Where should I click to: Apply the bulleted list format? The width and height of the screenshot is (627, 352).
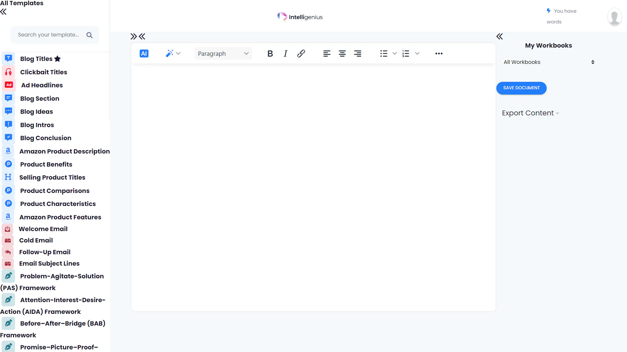[384, 53]
